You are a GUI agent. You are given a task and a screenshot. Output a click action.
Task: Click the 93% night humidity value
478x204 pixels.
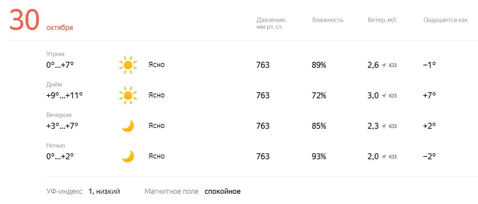click(319, 156)
